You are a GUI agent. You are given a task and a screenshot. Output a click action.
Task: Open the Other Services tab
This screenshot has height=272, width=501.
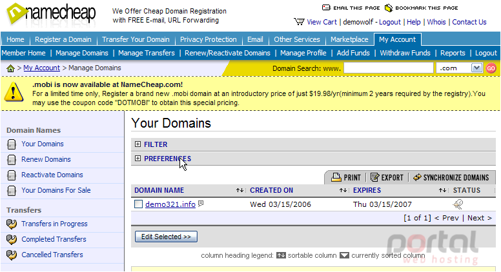pos(297,39)
